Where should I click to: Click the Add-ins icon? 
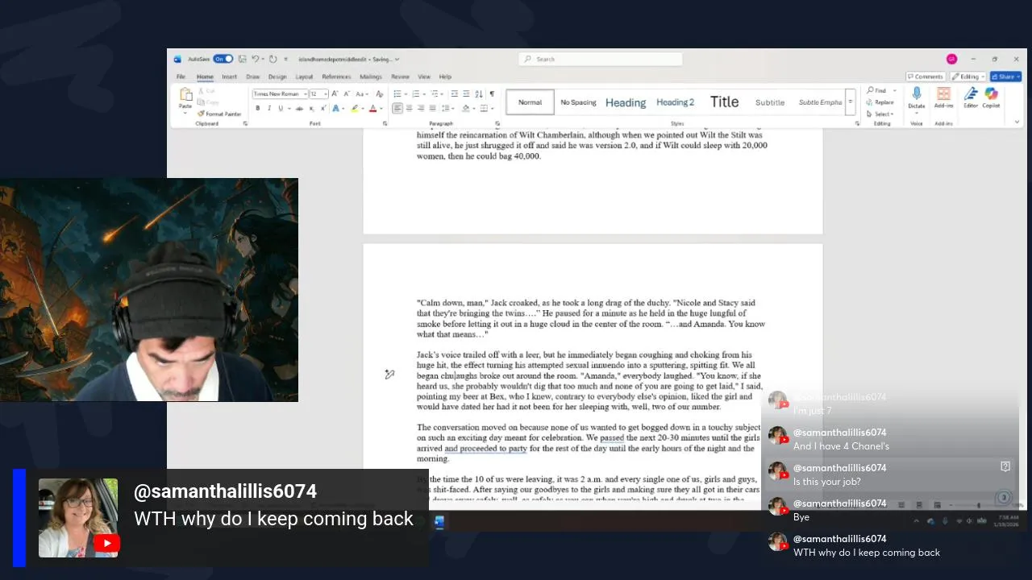tap(943, 93)
